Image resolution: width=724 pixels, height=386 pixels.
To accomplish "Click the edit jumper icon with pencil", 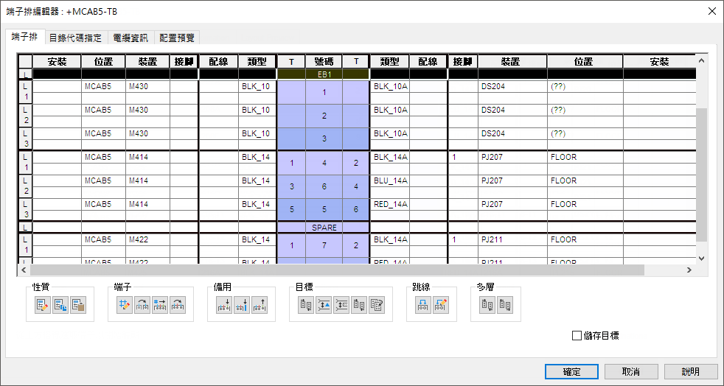I will tap(440, 305).
